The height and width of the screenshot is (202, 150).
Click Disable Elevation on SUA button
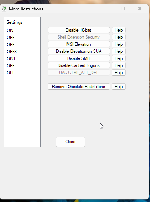pyautogui.click(x=79, y=51)
